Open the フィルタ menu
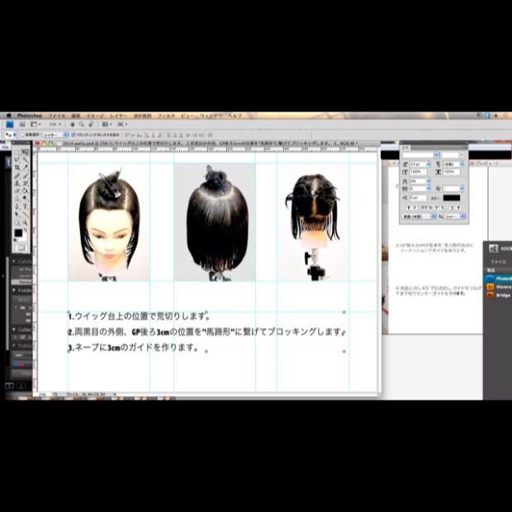 point(166,116)
